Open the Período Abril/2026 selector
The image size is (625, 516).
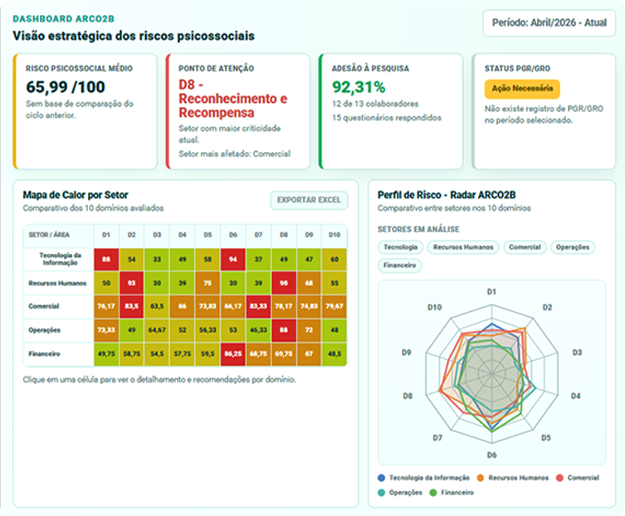[549, 22]
